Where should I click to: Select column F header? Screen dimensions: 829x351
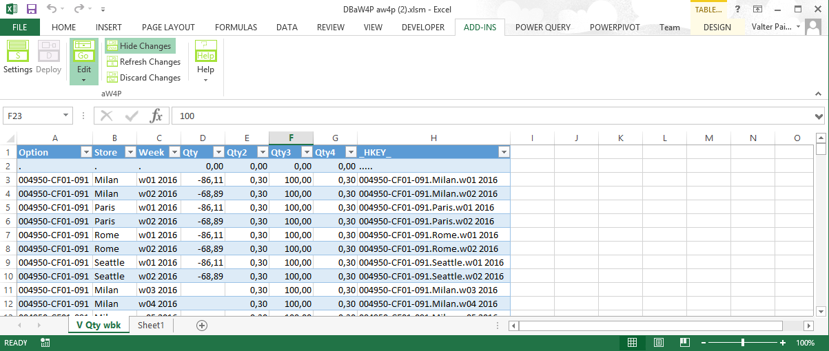point(291,138)
